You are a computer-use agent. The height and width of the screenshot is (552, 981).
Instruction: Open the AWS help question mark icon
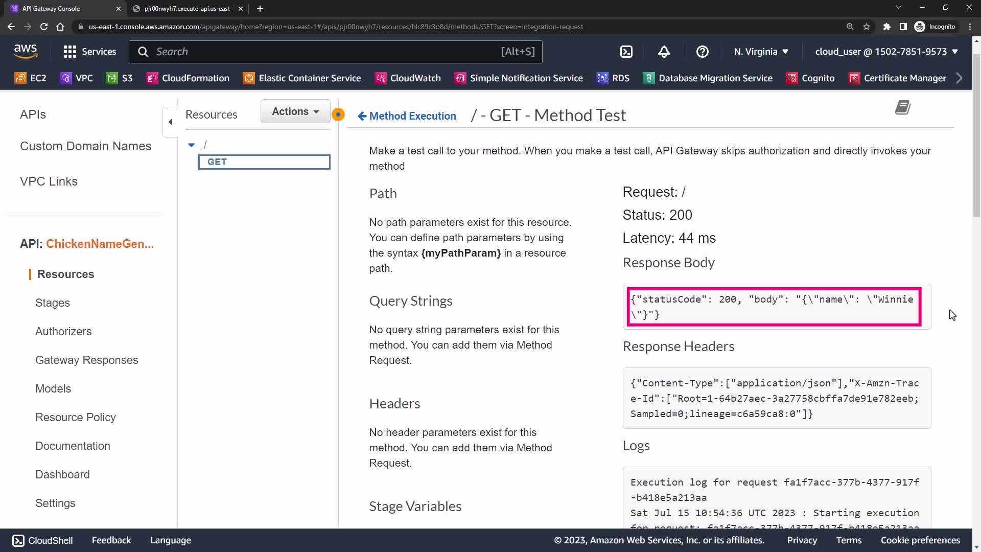coord(702,52)
